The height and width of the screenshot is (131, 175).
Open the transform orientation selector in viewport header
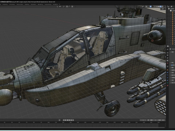coord(59,7)
